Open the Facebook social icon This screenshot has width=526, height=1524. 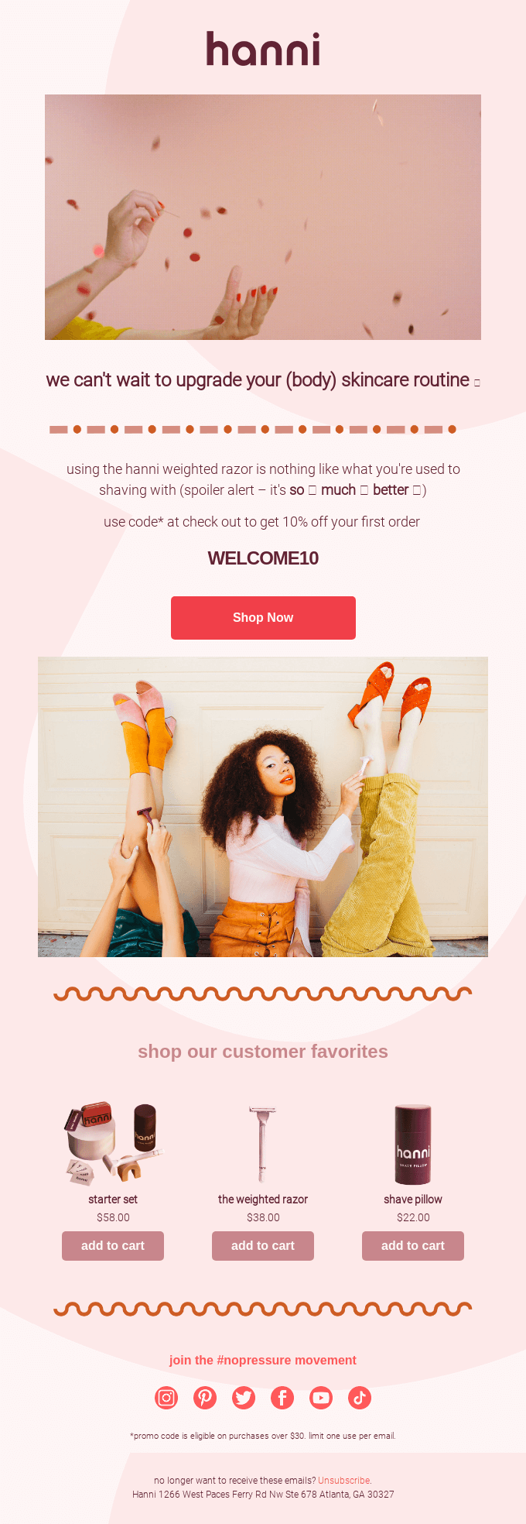click(x=282, y=1398)
